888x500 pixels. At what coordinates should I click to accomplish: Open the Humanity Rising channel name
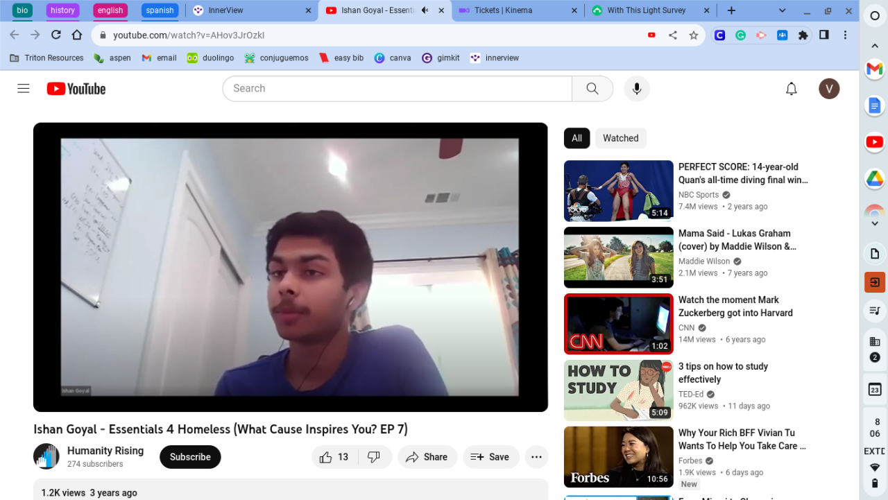tap(105, 451)
